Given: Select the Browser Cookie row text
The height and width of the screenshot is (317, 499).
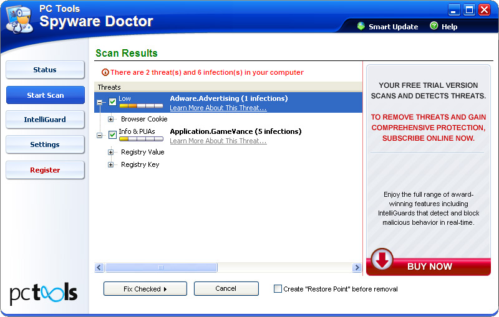Looking at the screenshot, I should (x=144, y=119).
